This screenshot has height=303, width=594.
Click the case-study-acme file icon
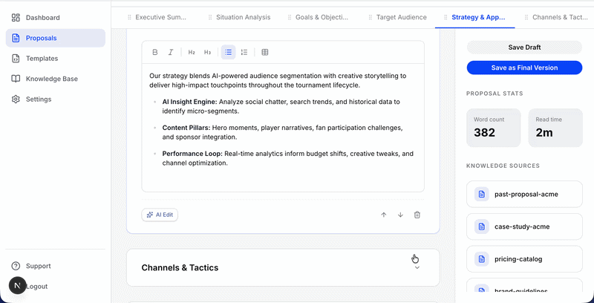pos(481,227)
